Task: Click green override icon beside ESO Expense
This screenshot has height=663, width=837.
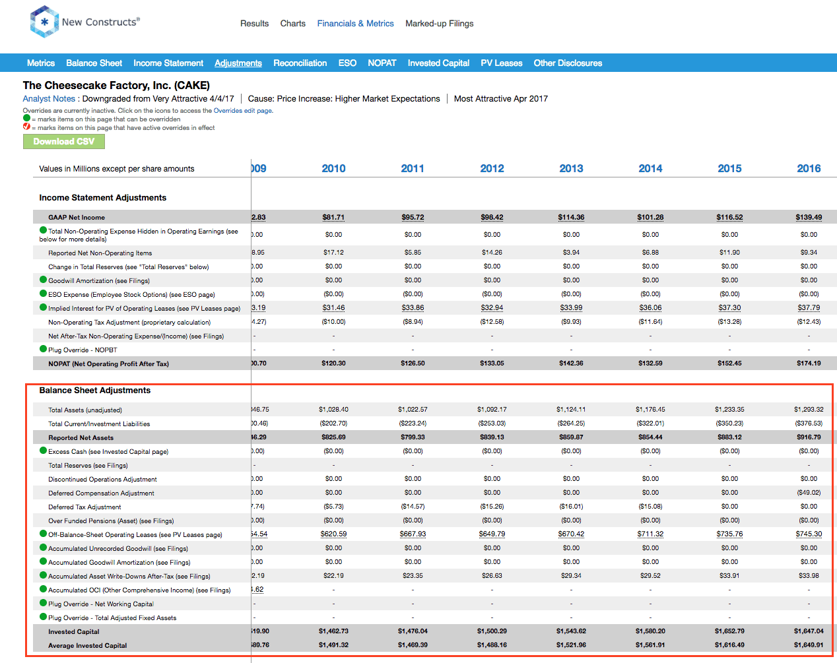Action: tap(43, 294)
